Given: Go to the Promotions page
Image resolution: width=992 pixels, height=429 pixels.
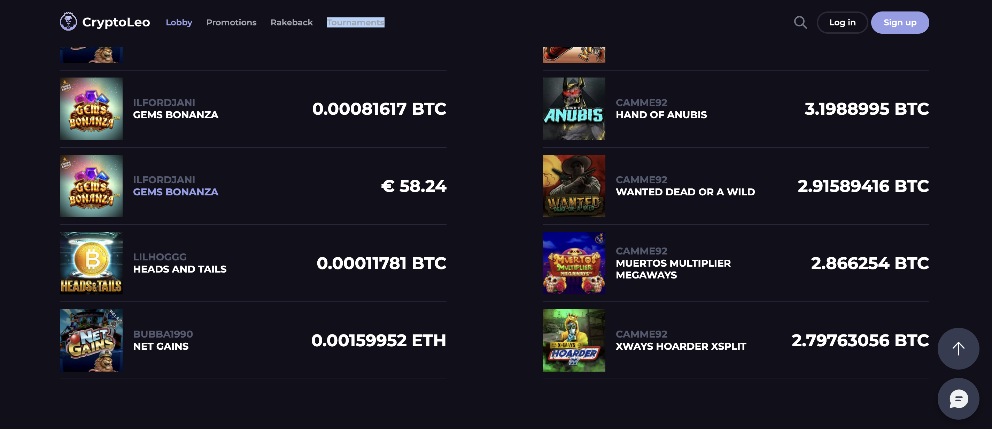Looking at the screenshot, I should coord(231,22).
